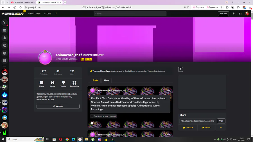Open the Communities section icon
Screen dimensions: 253x142
click(x=74, y=84)
